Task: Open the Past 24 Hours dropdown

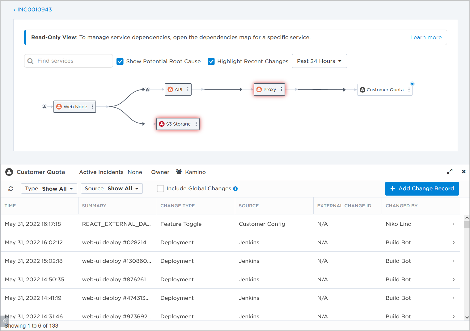Action: click(319, 61)
